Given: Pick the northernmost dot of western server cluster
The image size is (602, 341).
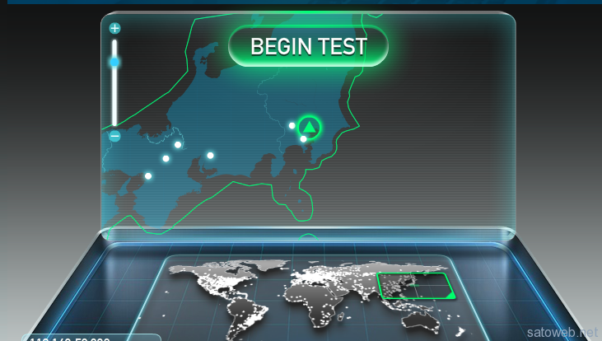Looking at the screenshot, I should coord(178,145).
